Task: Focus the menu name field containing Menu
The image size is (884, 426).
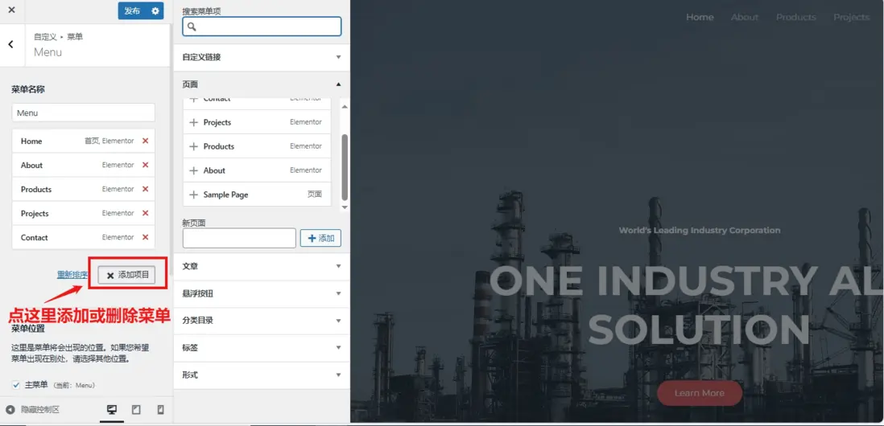Action: click(84, 113)
